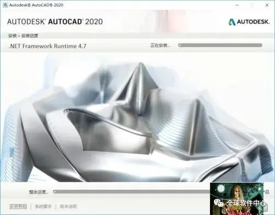
Task: Close the AutoCAD 2020 installer window
Action: point(267,5)
